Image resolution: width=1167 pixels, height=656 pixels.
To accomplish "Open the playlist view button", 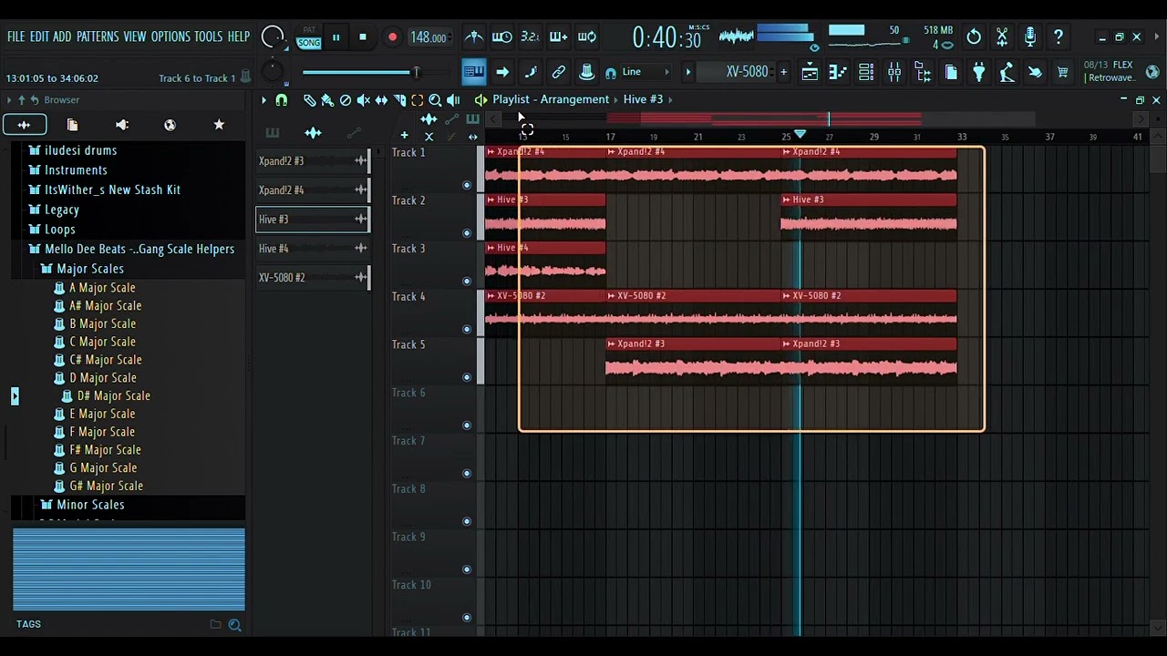I will coord(810,72).
